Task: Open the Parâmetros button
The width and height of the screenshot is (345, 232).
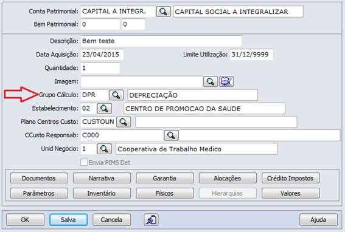Action: (x=39, y=193)
